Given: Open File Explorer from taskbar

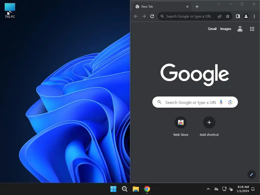Looking at the screenshot, I should [136, 189].
